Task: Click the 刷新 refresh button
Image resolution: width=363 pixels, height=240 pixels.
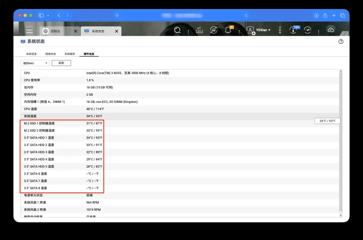Action: (x=61, y=63)
